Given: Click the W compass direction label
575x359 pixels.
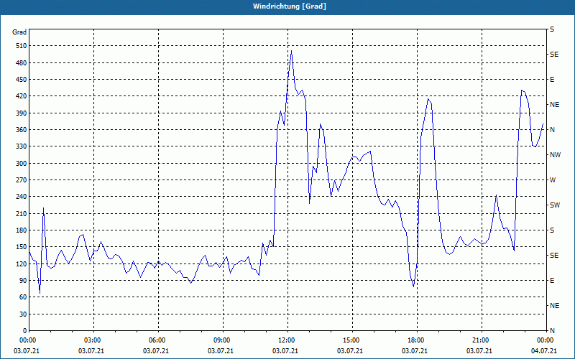Looking at the screenshot, I should tap(553, 180).
